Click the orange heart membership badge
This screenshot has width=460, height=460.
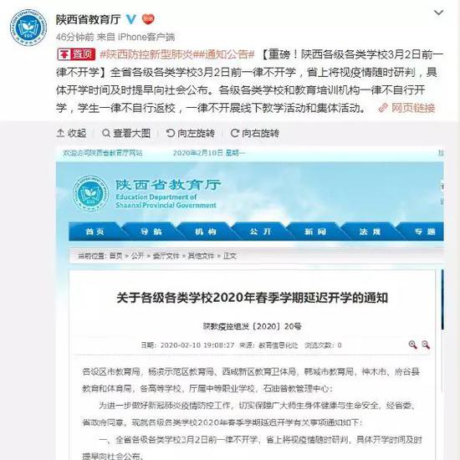[148, 19]
